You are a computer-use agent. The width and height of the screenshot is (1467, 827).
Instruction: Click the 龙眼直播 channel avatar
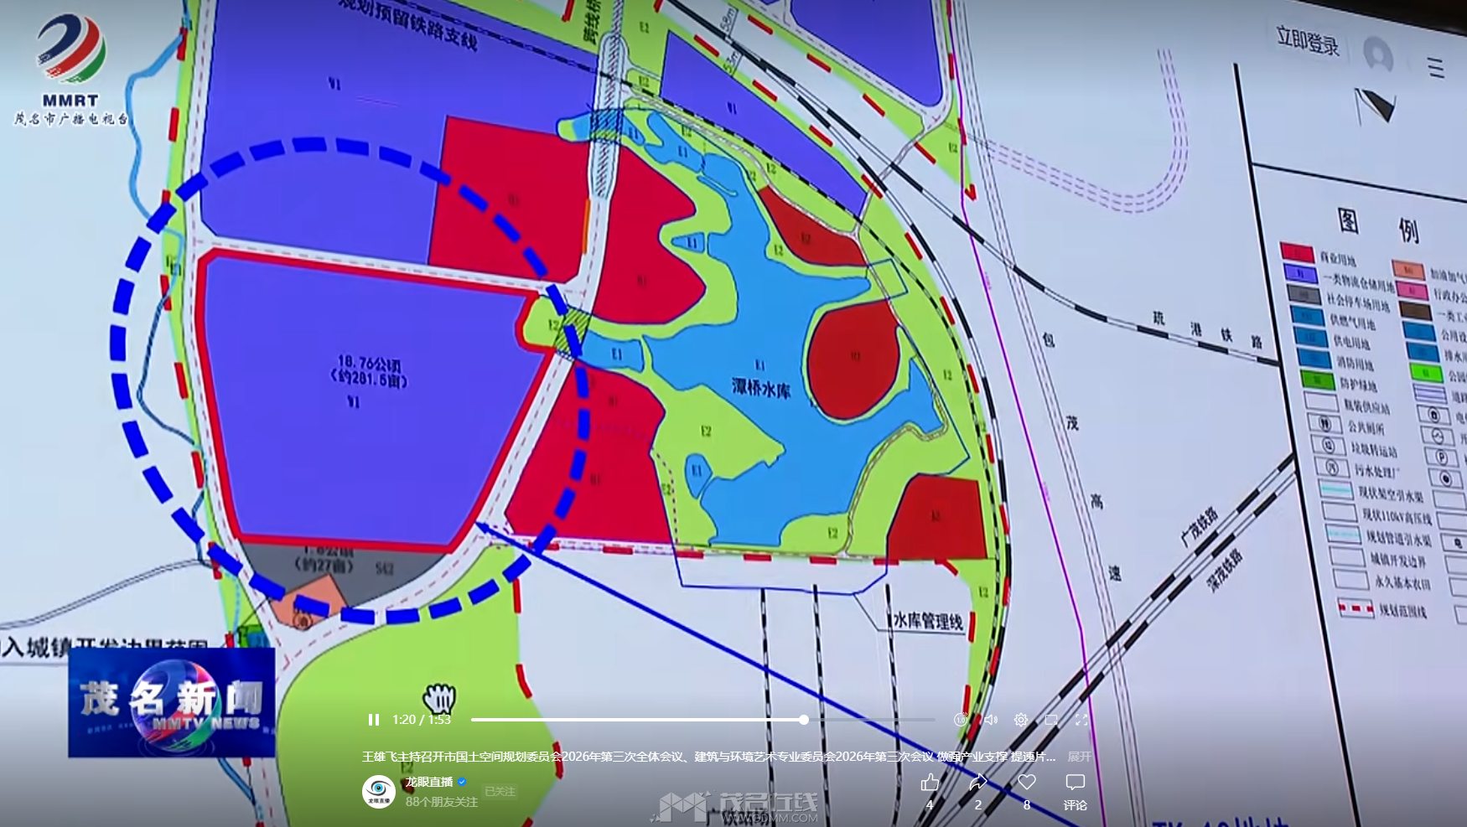coord(379,792)
